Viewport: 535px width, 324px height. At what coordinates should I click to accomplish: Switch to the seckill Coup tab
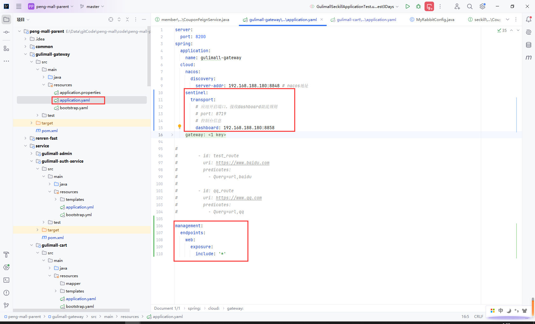pos(484,19)
